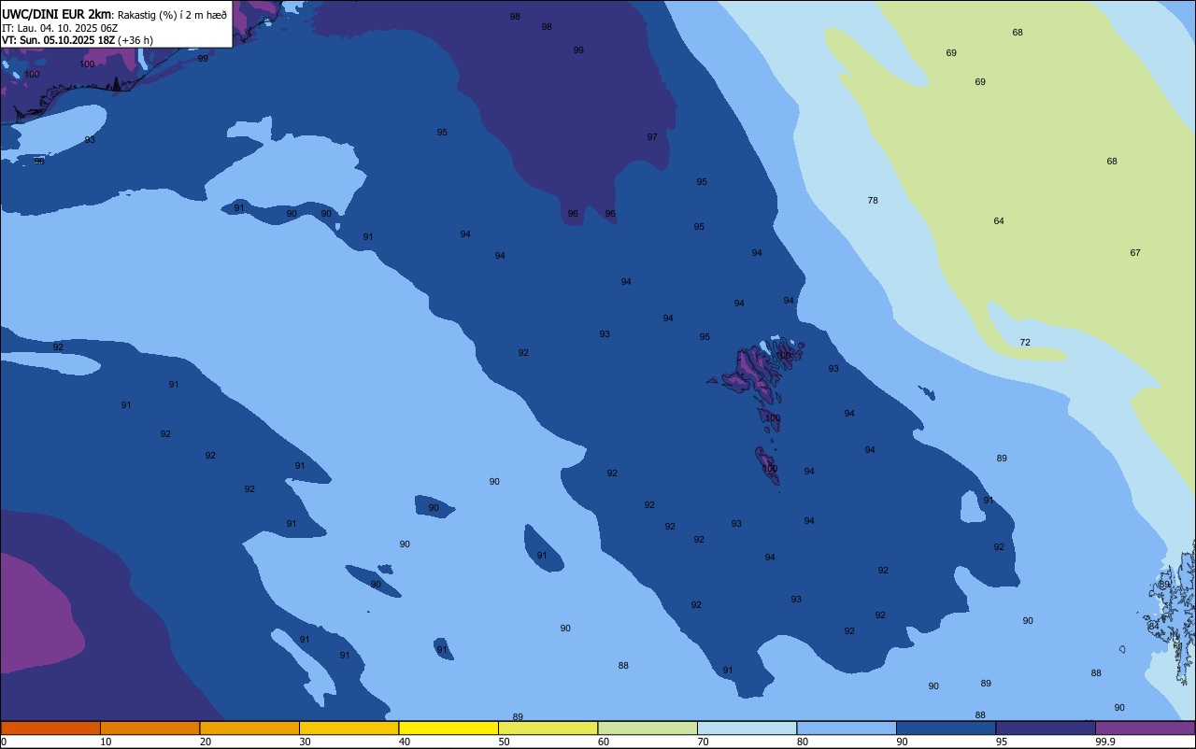Select the 80–90 light blue legend swatch
Screen dimensions: 1196x749
(x=847, y=728)
